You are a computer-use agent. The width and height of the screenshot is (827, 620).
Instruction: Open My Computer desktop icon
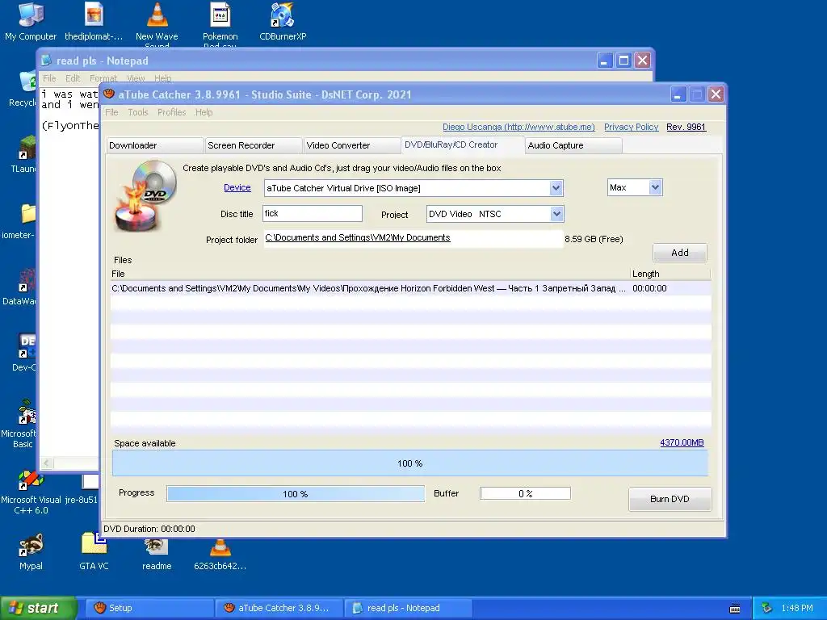point(31,21)
